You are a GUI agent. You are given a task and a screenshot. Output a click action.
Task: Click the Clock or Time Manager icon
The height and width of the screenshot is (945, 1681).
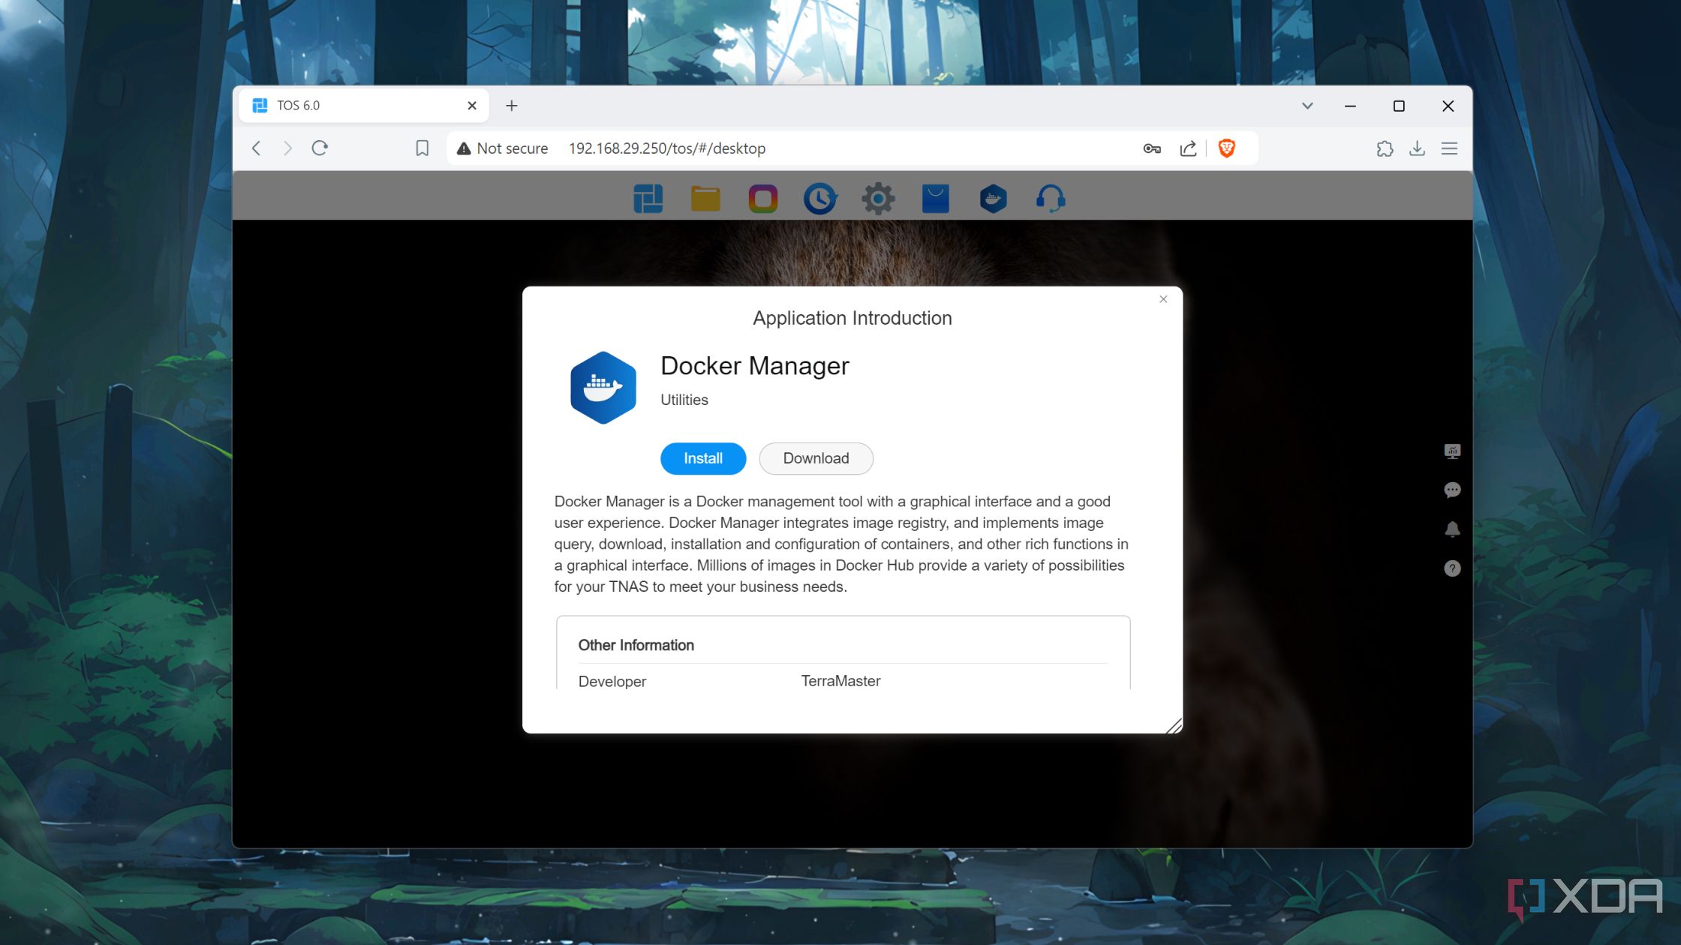pos(819,199)
